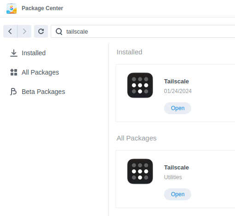Image resolution: width=235 pixels, height=216 pixels.
Task: Click Tailscale icon in Installed results
Action: pos(140,85)
